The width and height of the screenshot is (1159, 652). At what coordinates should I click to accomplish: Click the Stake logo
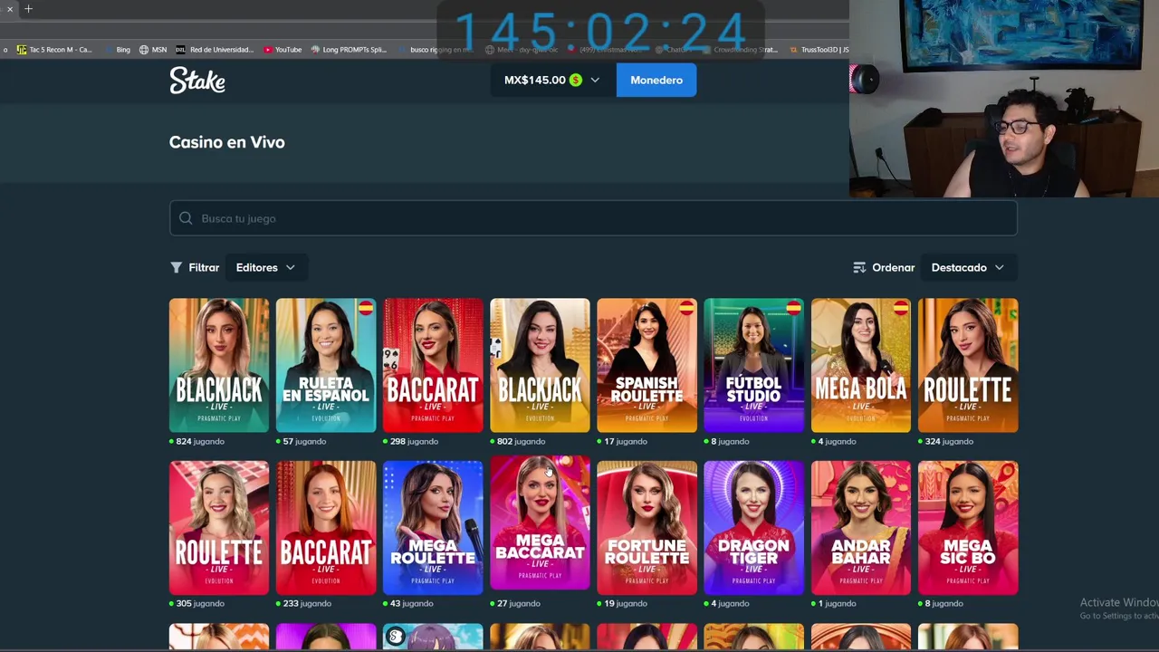point(197,81)
